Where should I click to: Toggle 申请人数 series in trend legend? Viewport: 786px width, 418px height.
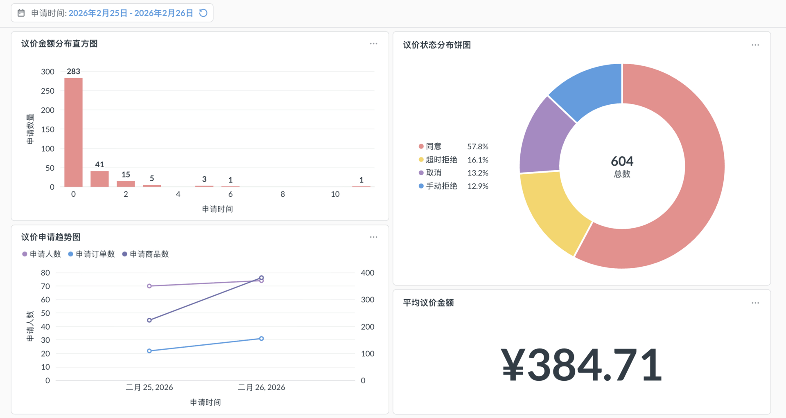click(42, 254)
